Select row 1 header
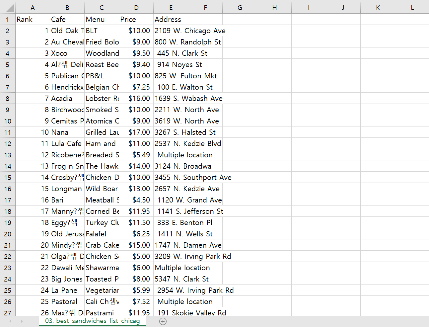 click(8, 19)
